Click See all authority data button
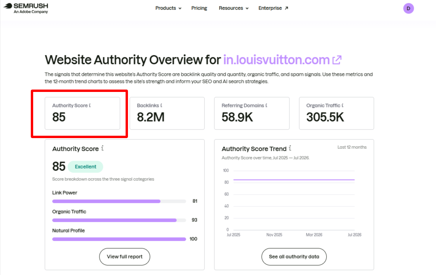 [x=294, y=257]
